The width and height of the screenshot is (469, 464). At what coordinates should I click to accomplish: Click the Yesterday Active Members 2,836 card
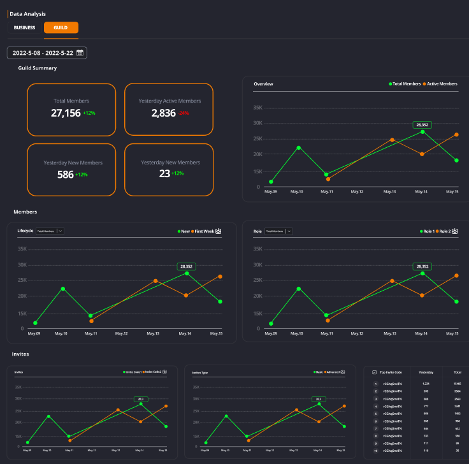click(x=169, y=110)
